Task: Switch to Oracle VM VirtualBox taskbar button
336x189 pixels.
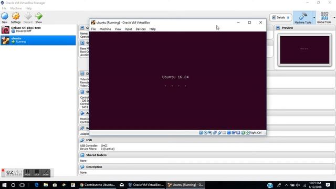Action: (146, 185)
